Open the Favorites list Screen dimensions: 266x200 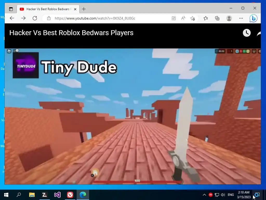(206, 18)
